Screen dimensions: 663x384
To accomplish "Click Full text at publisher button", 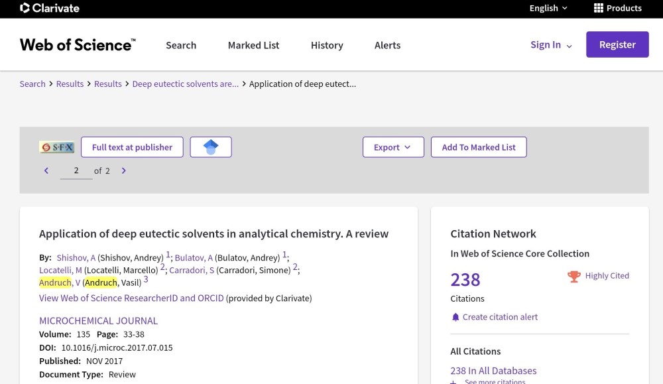I will tap(132, 147).
